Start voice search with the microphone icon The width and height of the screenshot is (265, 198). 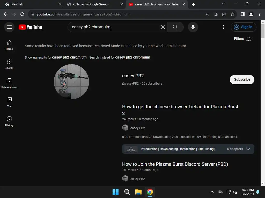tap(193, 27)
